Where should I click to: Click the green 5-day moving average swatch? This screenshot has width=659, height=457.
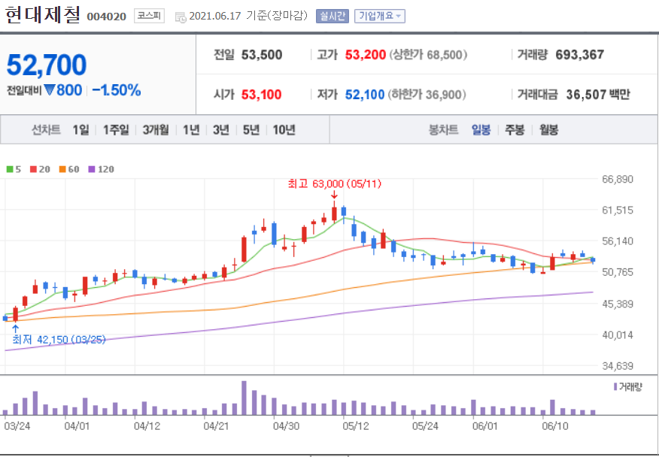[x=9, y=169]
